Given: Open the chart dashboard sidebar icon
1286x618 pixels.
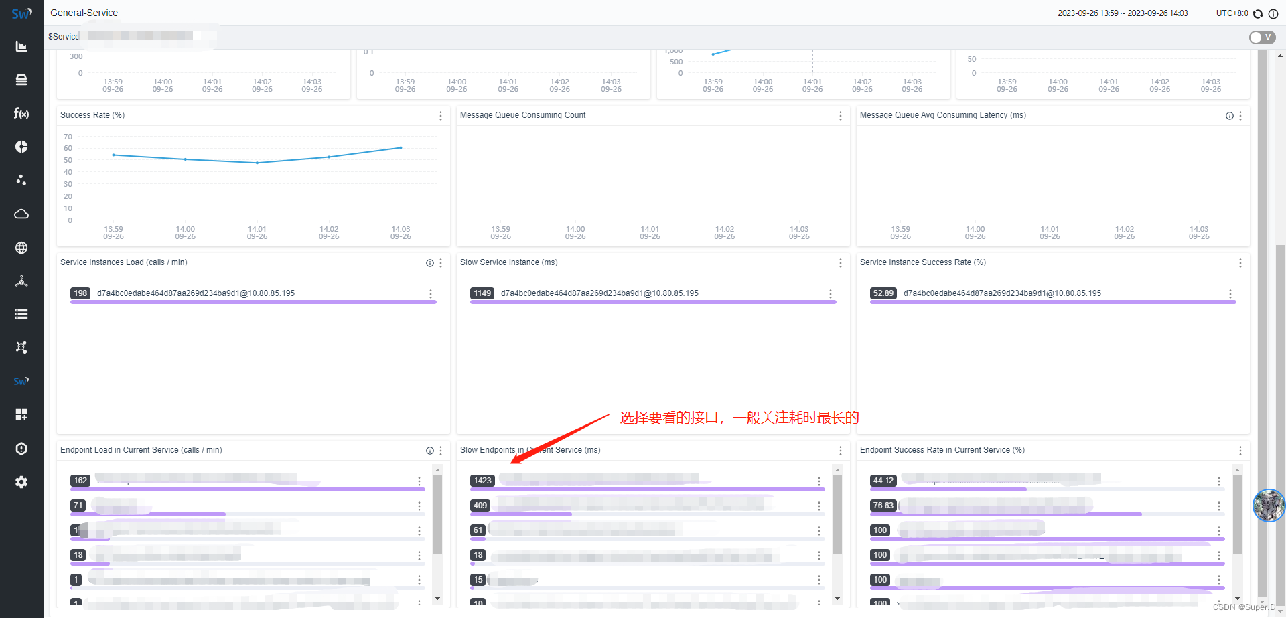Looking at the screenshot, I should [21, 46].
